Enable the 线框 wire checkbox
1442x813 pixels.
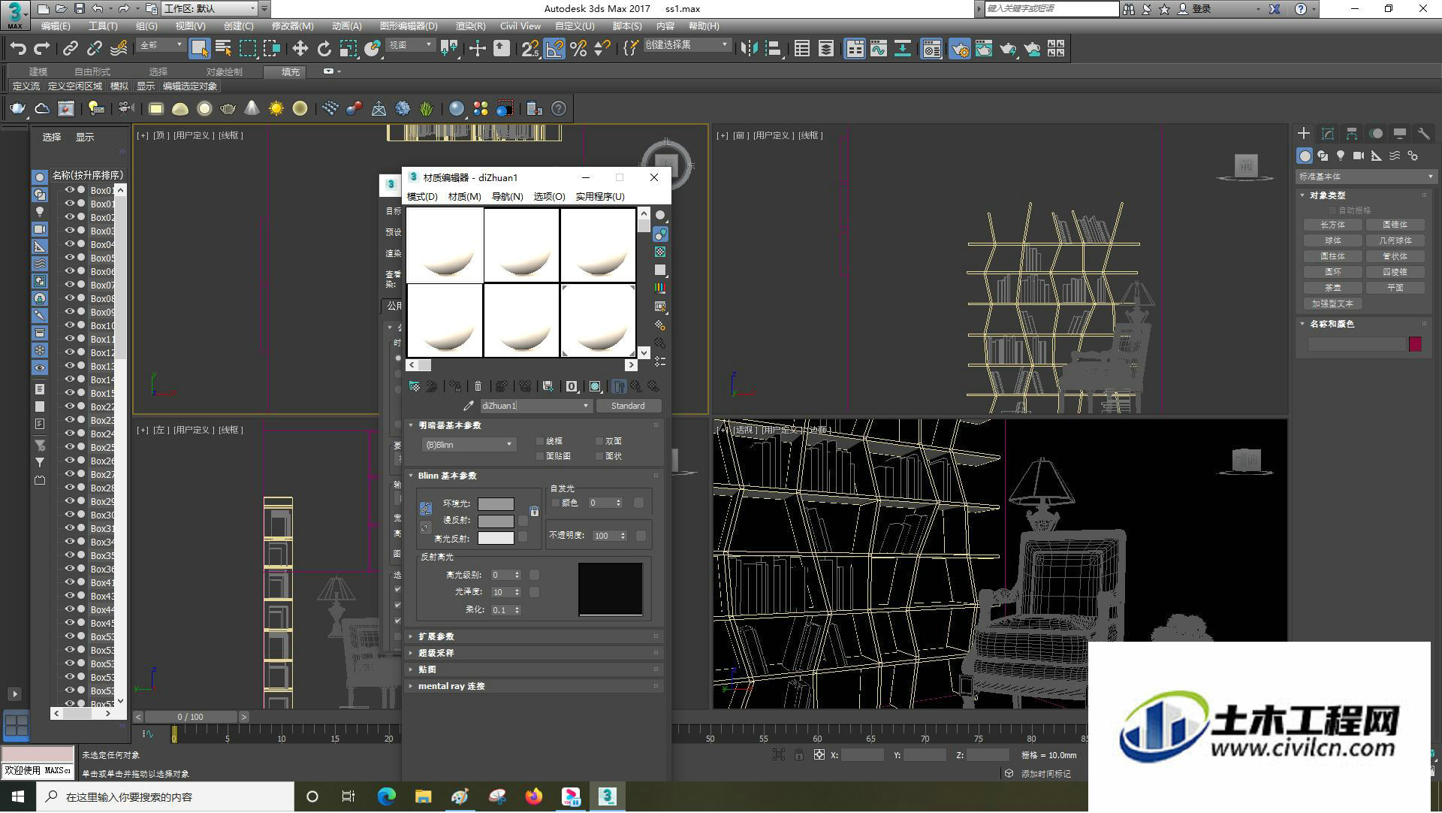point(540,442)
